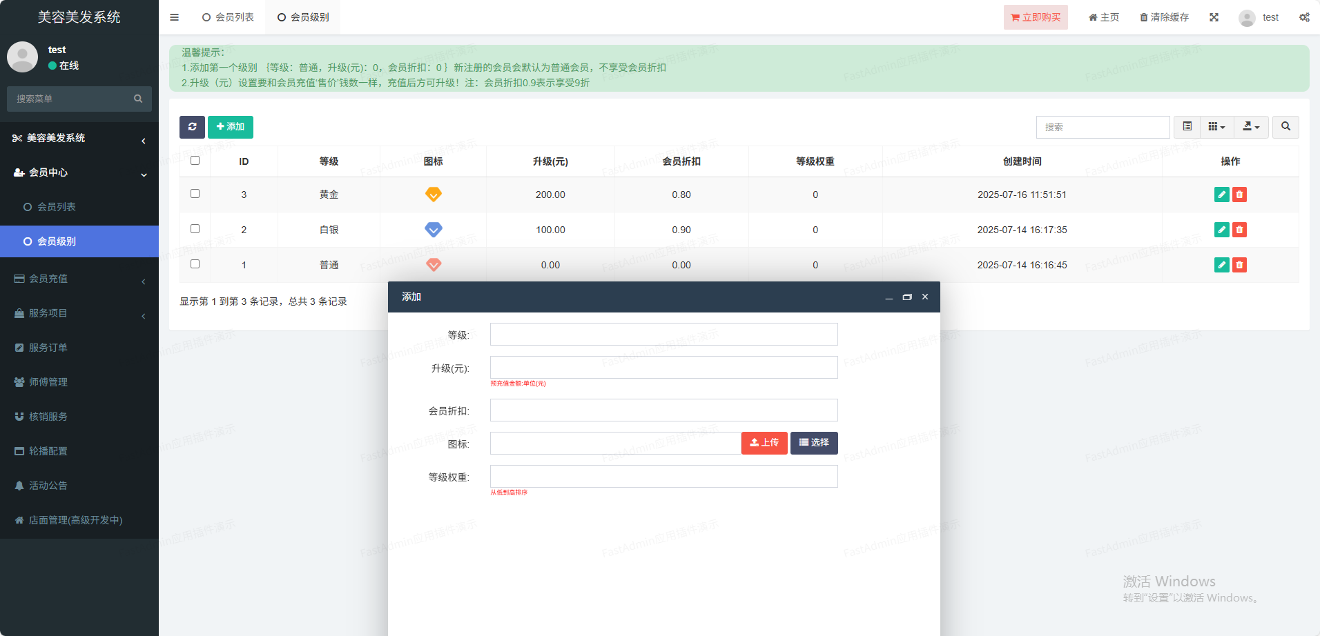
Task: Open 服务订单 in the sidebar
Action: (x=48, y=348)
